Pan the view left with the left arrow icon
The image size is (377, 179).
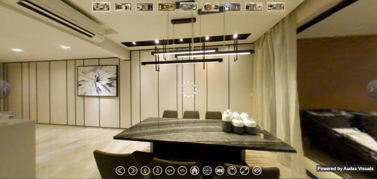[x=170, y=171]
